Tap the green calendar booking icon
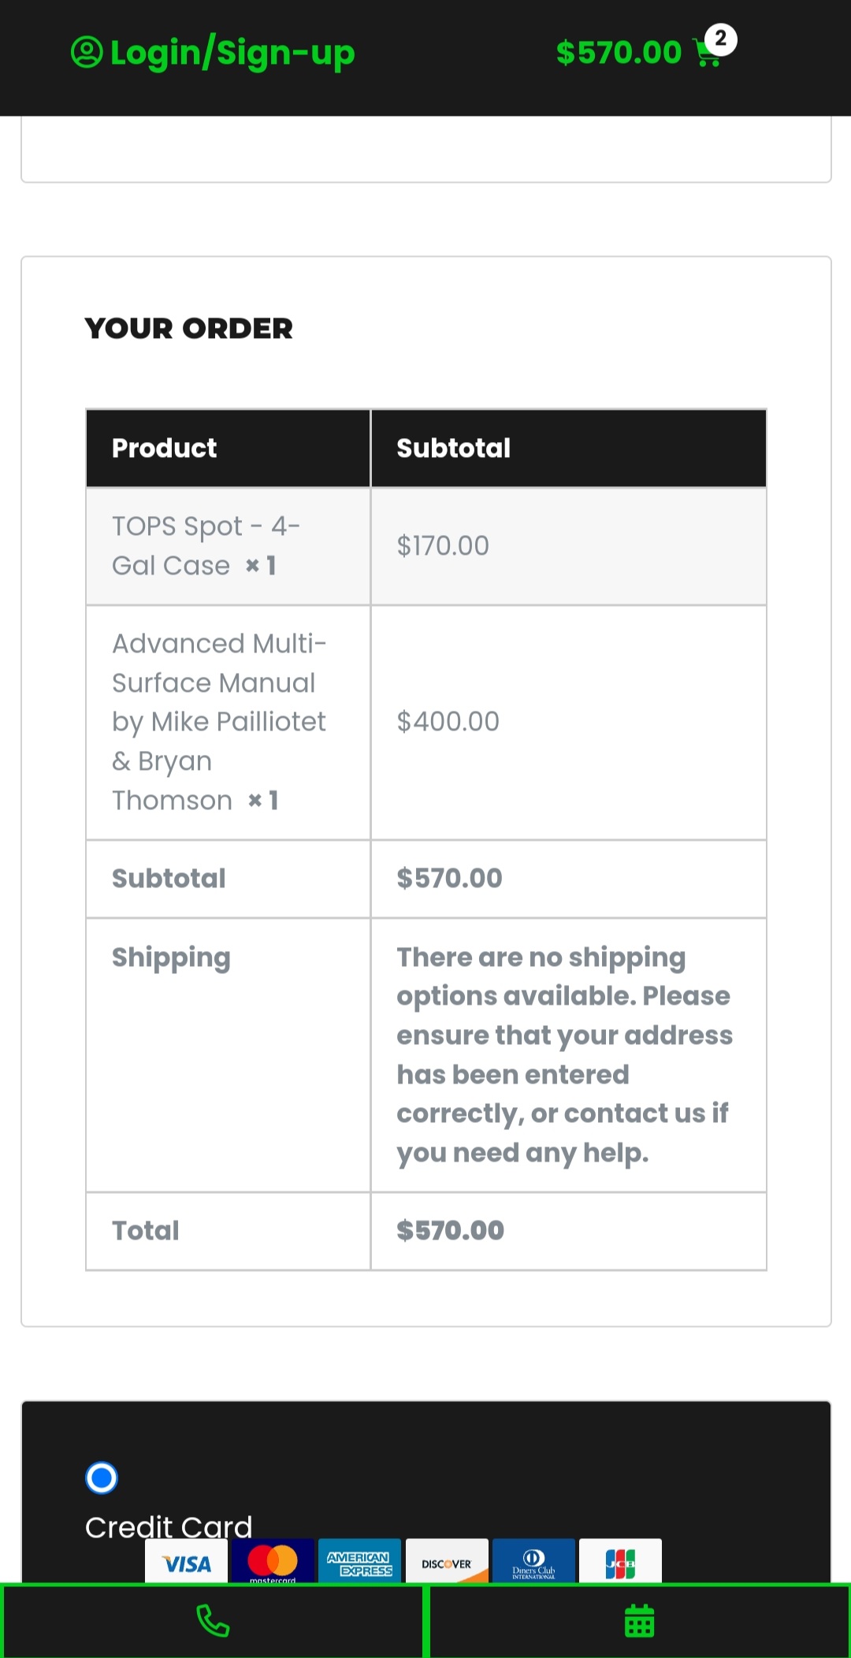The image size is (851, 1658). 639,1621
